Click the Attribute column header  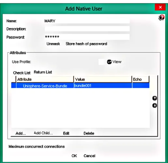click(x=45, y=79)
